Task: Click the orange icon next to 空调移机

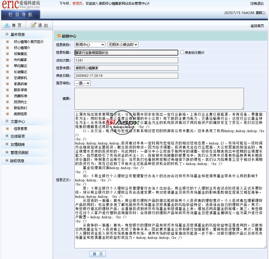Action: [7, 78]
